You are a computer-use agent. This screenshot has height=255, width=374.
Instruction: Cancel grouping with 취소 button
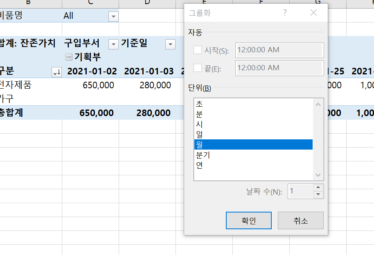pyautogui.click(x=300, y=220)
